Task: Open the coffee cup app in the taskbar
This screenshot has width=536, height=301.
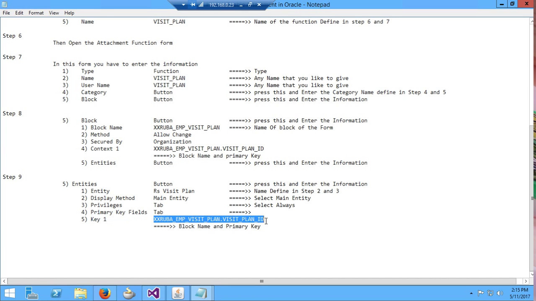Action: tap(129, 293)
